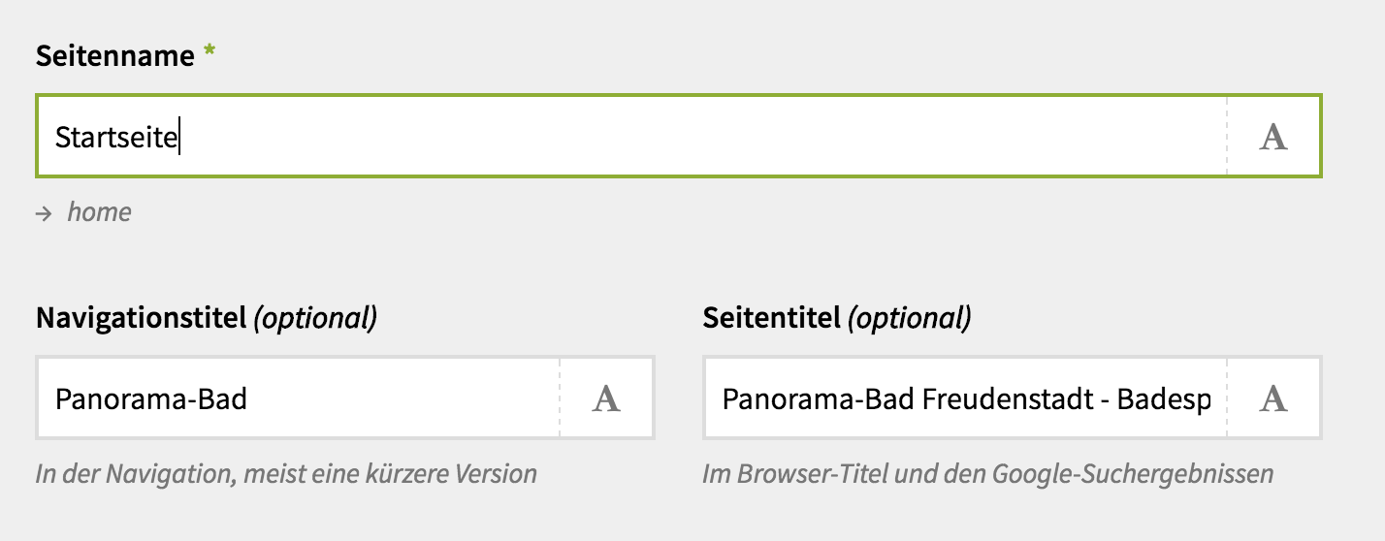1385x541 pixels.
Task: Click empty space inside the Navigationstitel field
Action: [407, 398]
